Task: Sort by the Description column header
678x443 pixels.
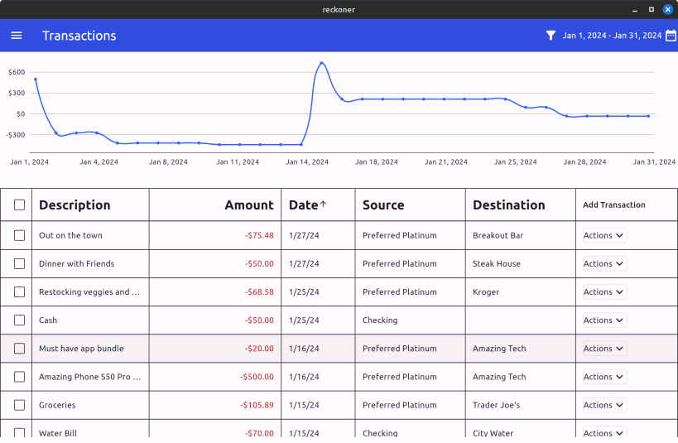Action: (x=75, y=205)
